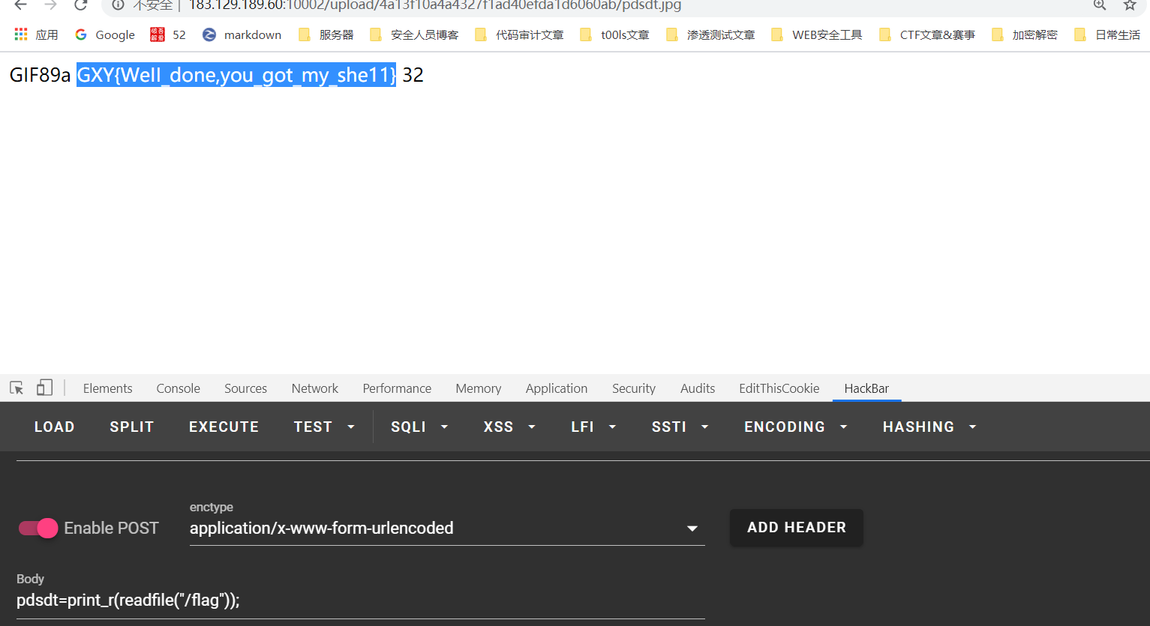Screen dimensions: 1150x626
Task: Expand the SSTI dropdown menu
Action: click(x=680, y=427)
